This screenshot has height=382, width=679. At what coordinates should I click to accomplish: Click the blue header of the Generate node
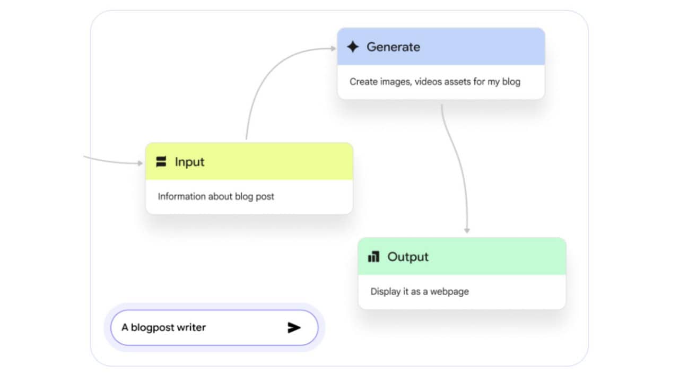click(x=477, y=47)
